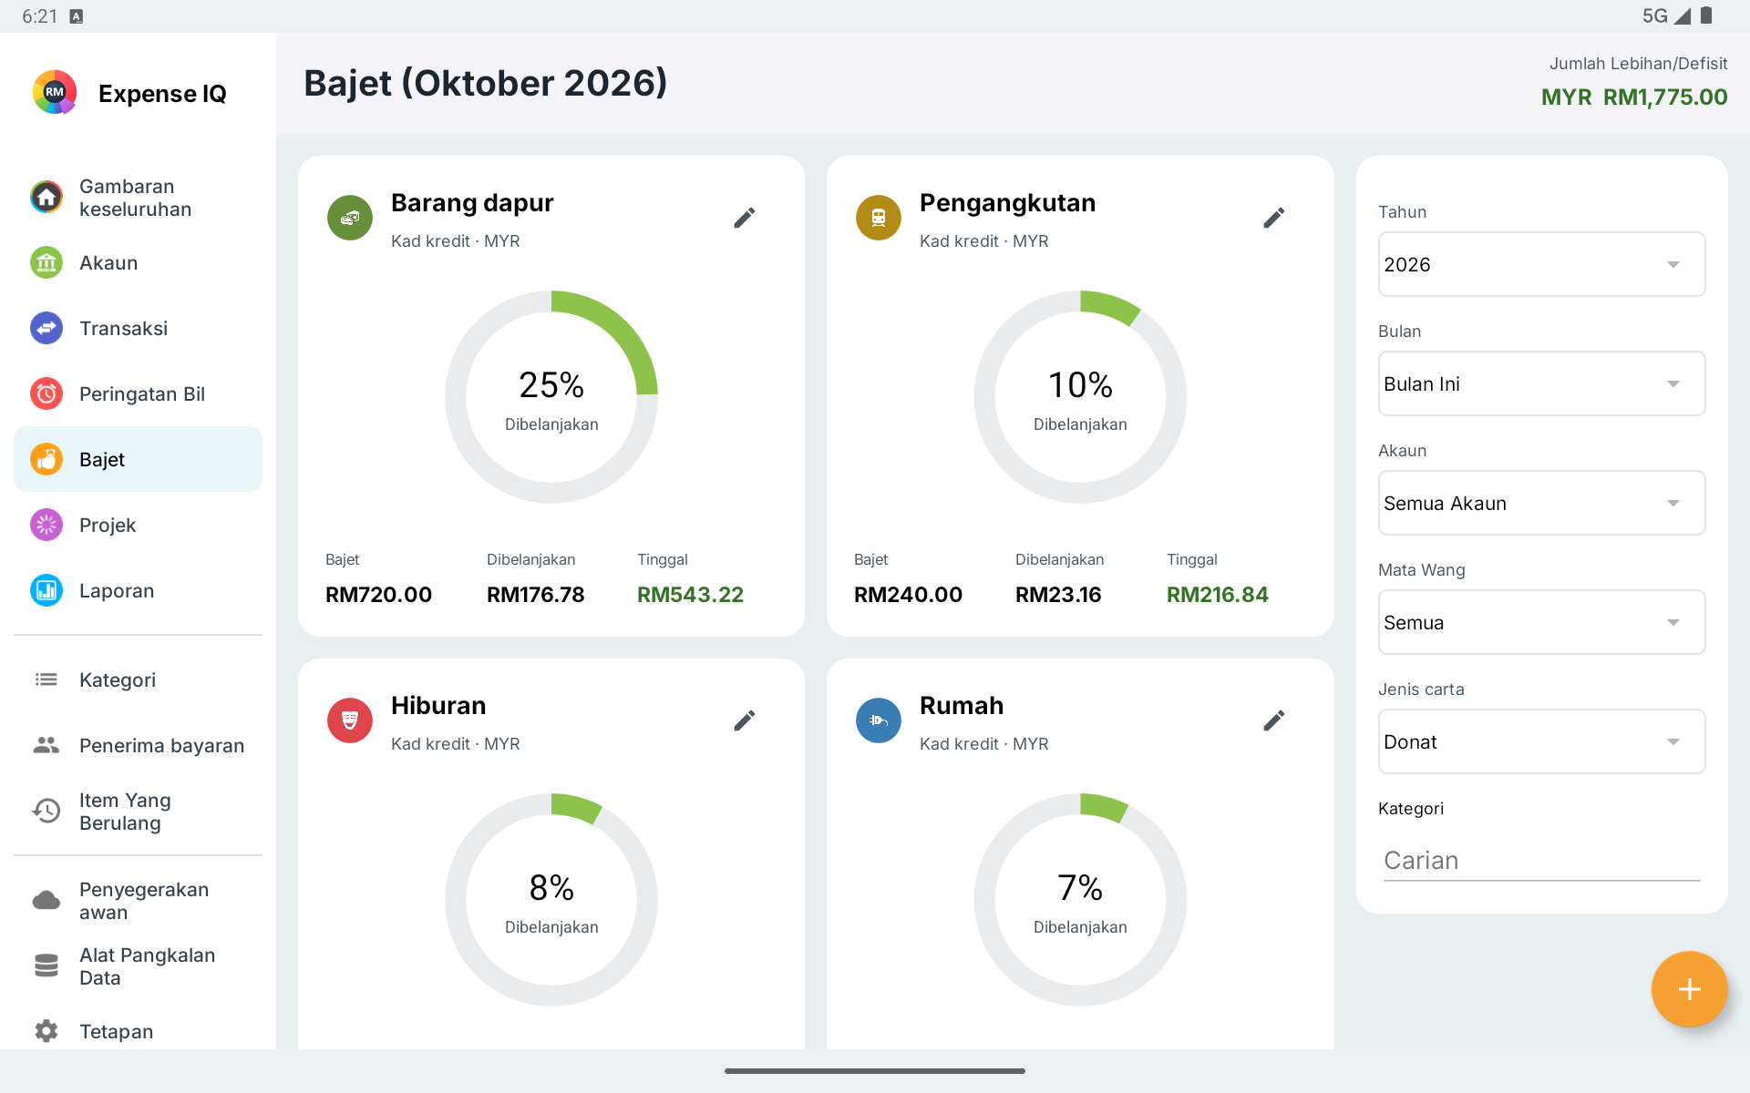Open Laporan reports page
Image resolution: width=1750 pixels, height=1093 pixels.
click(138, 591)
